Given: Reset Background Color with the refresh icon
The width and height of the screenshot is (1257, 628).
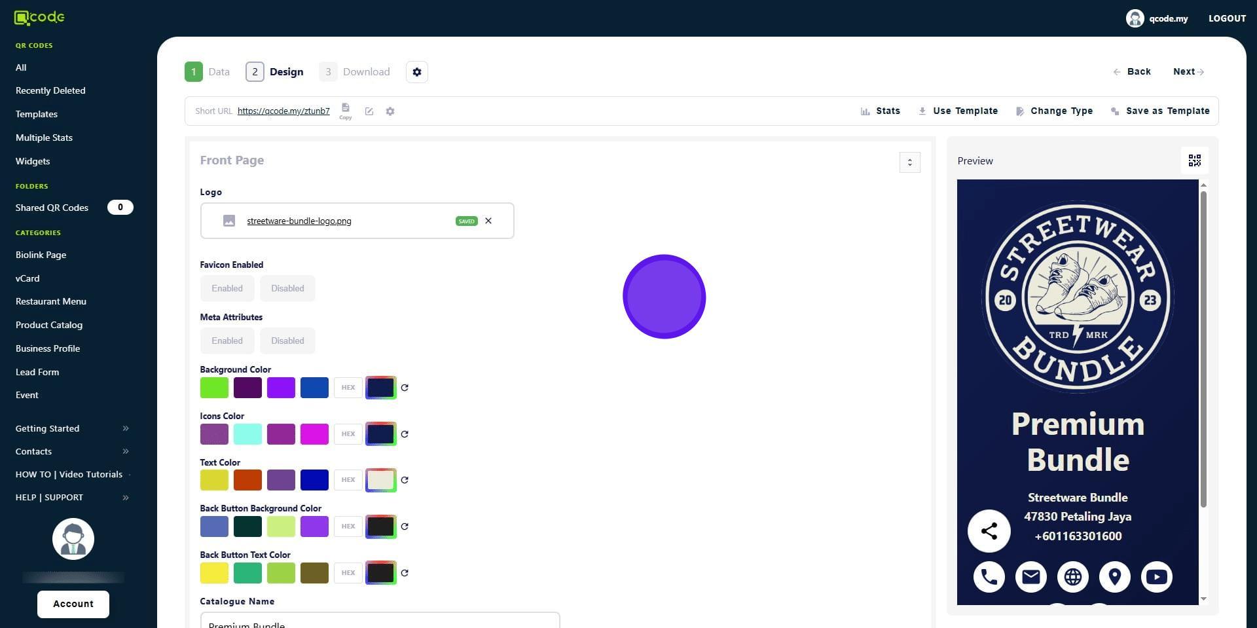Looking at the screenshot, I should (405, 388).
